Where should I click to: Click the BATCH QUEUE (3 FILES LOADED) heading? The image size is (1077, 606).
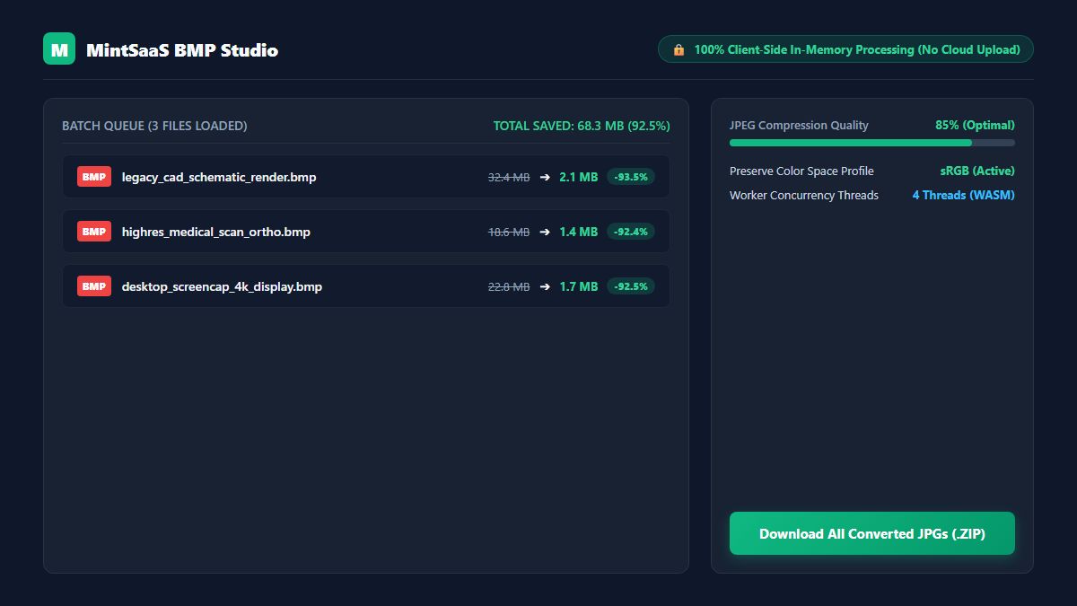click(154, 126)
